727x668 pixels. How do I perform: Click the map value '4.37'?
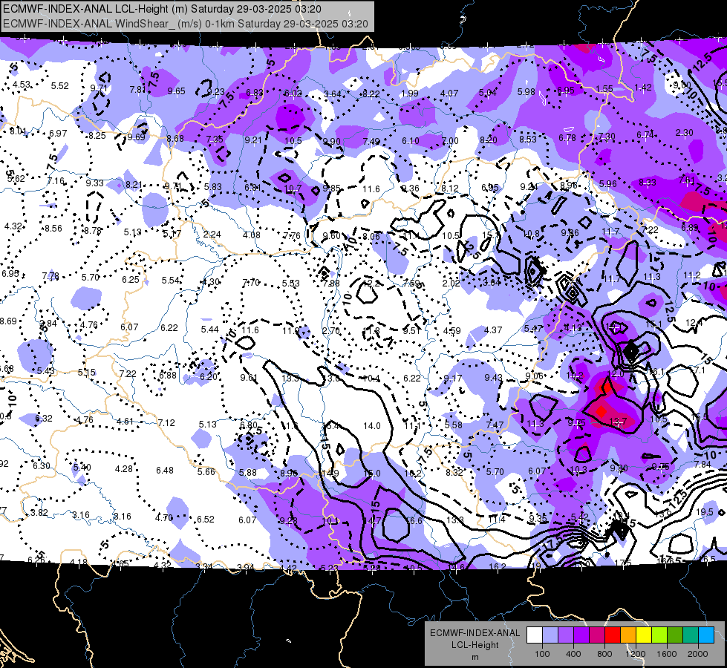(493, 330)
